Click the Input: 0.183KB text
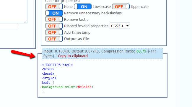Viewport: 192px width, 107px height. pos(57,51)
